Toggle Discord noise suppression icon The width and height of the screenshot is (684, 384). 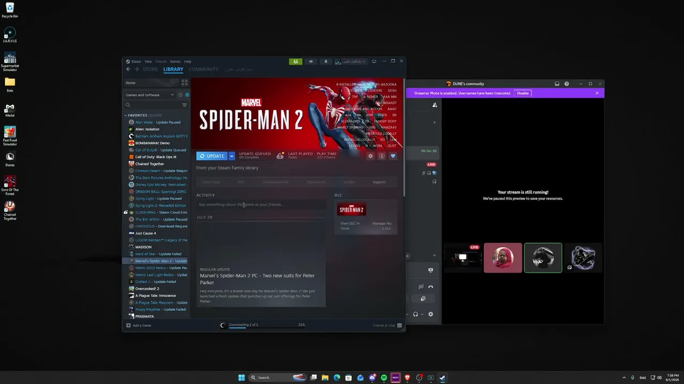pos(421,287)
